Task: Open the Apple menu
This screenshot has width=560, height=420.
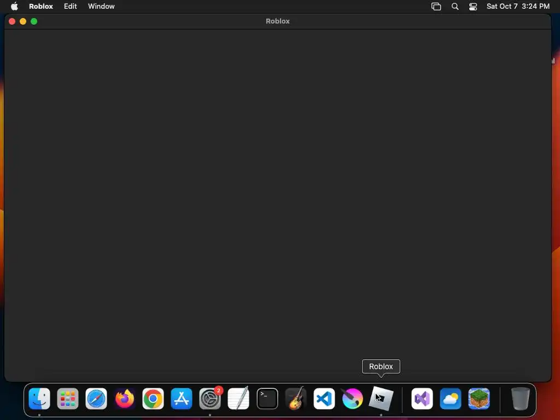Action: point(14,6)
